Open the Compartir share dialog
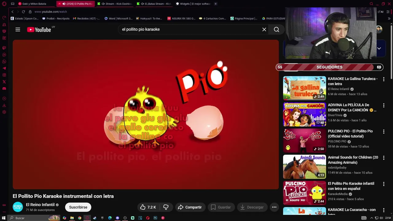The image size is (393, 221). point(190,207)
